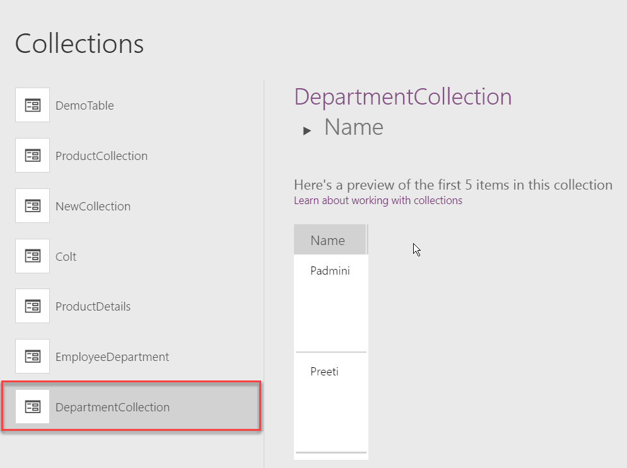This screenshot has height=468, width=627.
Task: Click the Name column header
Action: click(328, 239)
